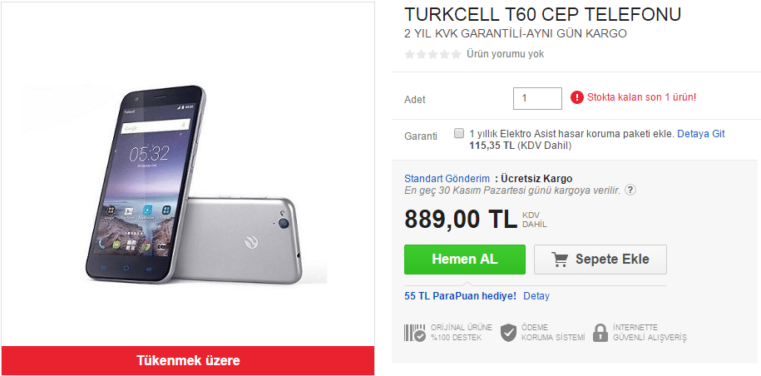The image size is (761, 376).
Task: Click the five-star rating icons
Action: tap(432, 54)
